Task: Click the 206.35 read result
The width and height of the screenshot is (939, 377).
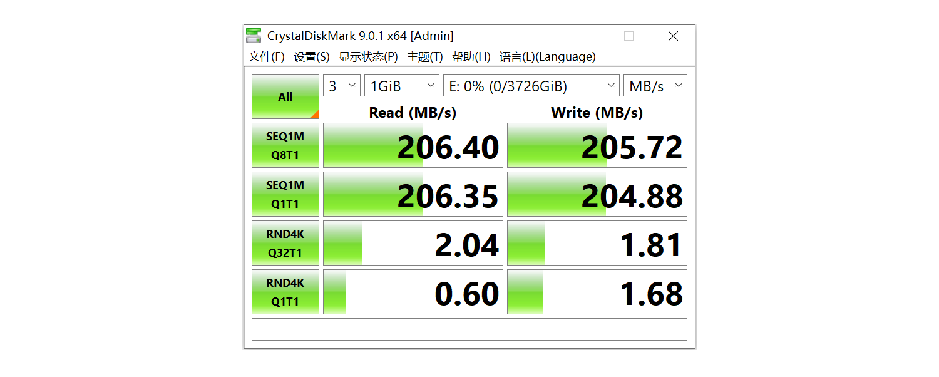Action: (x=413, y=194)
